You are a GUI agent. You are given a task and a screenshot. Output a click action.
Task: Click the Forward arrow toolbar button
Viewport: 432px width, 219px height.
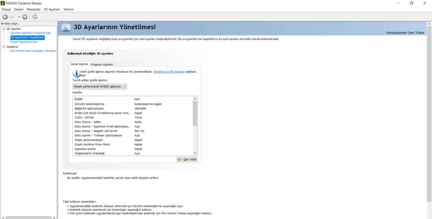click(x=25, y=17)
